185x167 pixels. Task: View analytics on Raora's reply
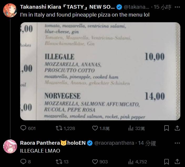tap(131, 162)
